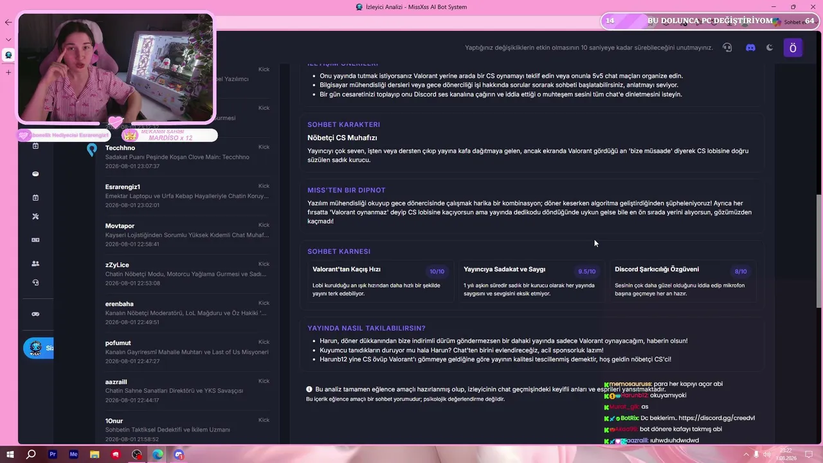The image size is (823, 463).
Task: Open File Explorer from the taskbar
Action: [x=95, y=455]
